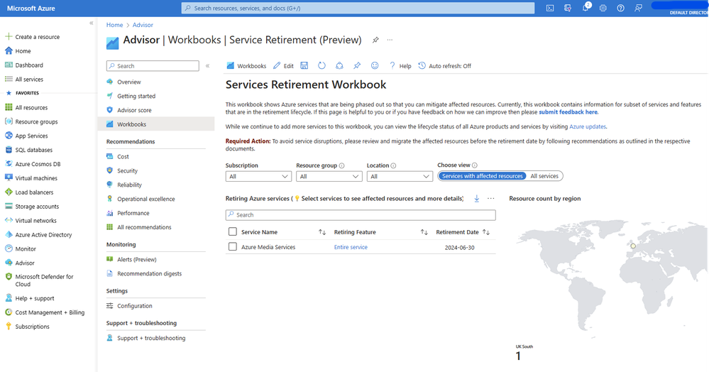Open the ellipsis next to page title
709x372 pixels.
pos(390,40)
